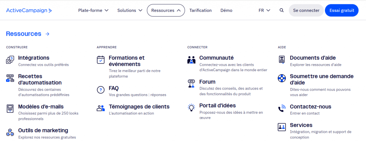
Task: Open the Modèles d'e-mails link
Action: [x=41, y=107]
